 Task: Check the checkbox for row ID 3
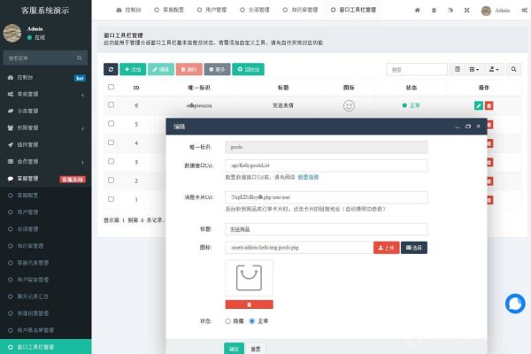pos(112,161)
